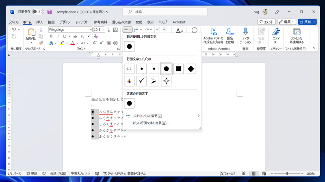Switch to the Design tab
Viewport: 325px width, 182px height.
[x=65, y=22]
